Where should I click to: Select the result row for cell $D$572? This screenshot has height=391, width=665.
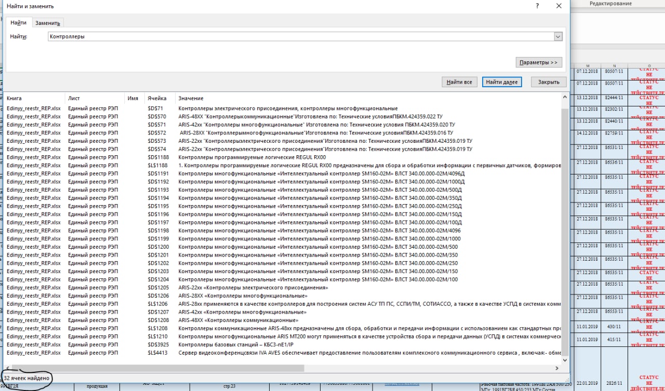pyautogui.click(x=283, y=132)
